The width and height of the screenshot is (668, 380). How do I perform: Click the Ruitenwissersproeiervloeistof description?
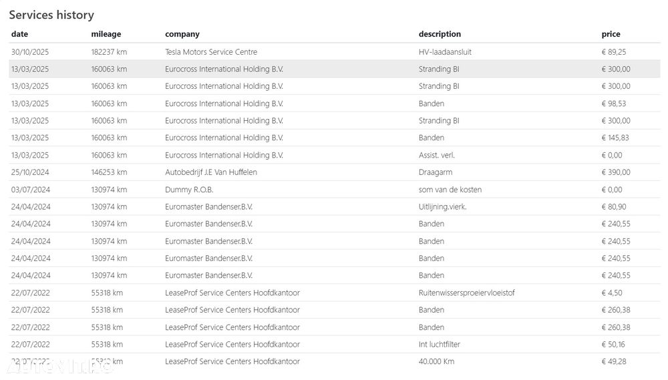pyautogui.click(x=466, y=293)
